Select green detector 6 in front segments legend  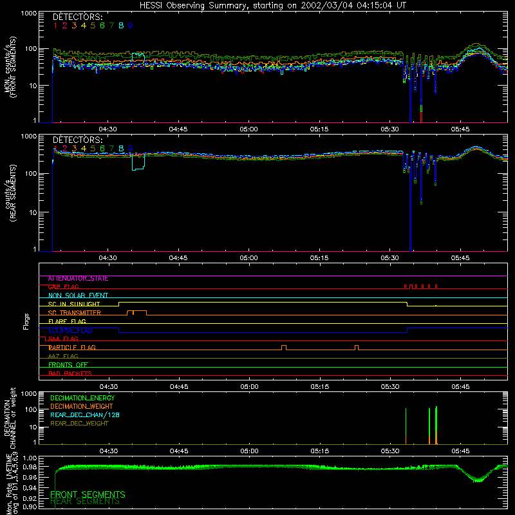[102, 26]
